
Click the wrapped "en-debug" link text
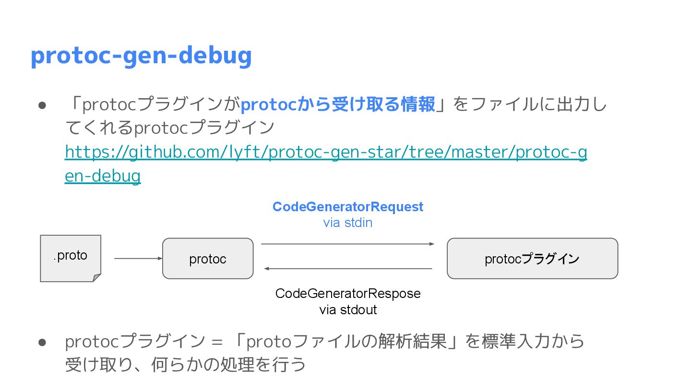[103, 176]
